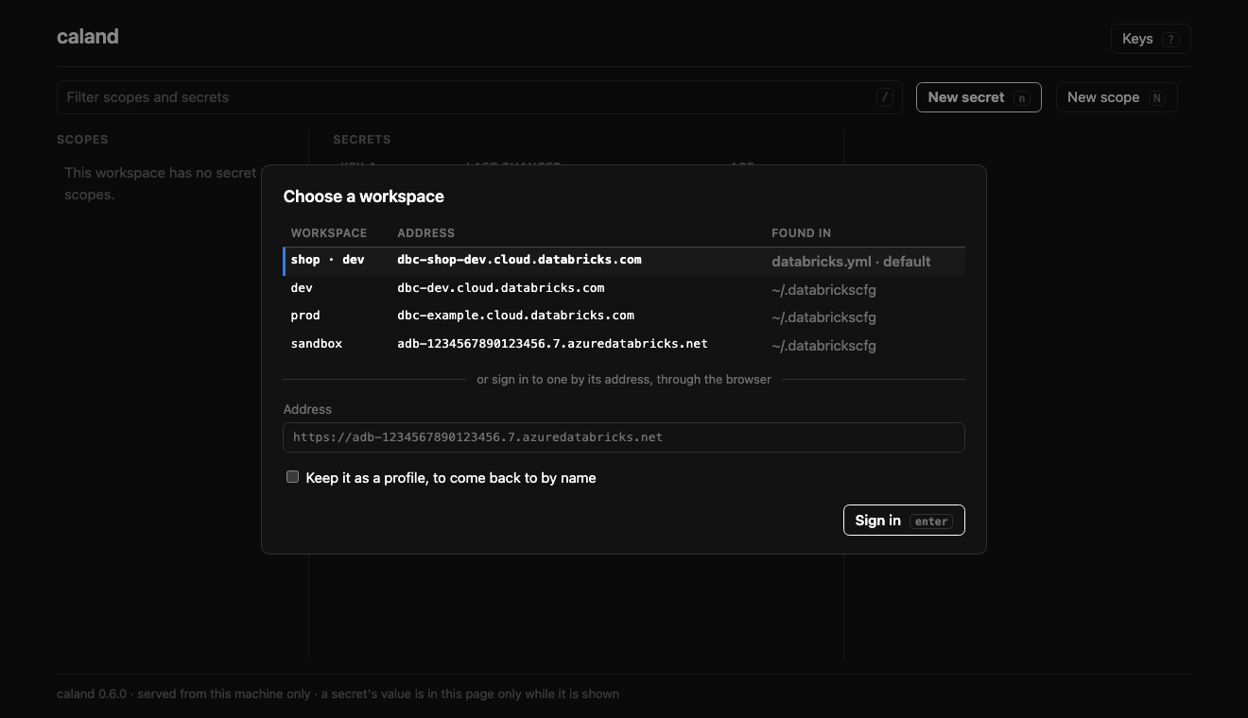This screenshot has height=718, width=1248.
Task: Click the ~/.databrickscfg source in the sandbox row
Action: pyautogui.click(x=823, y=346)
